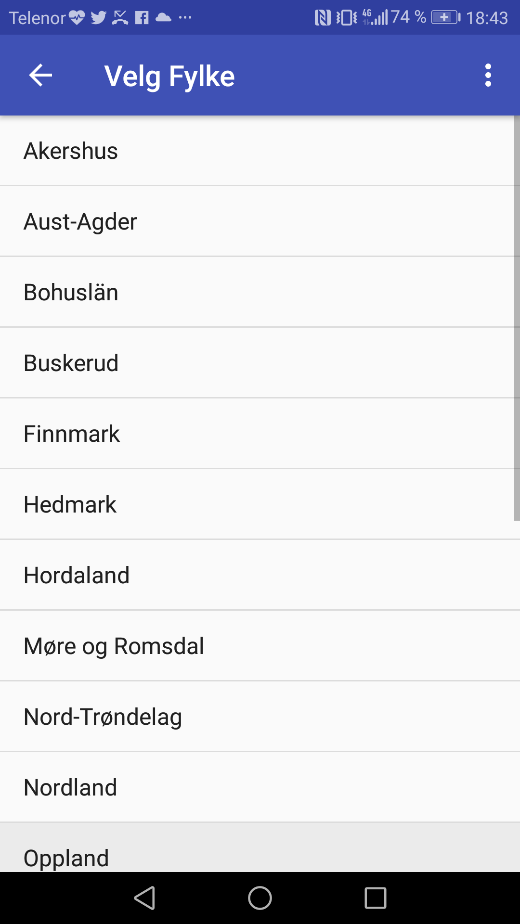Open the three-dot overflow menu
This screenshot has height=924, width=520.
point(488,76)
